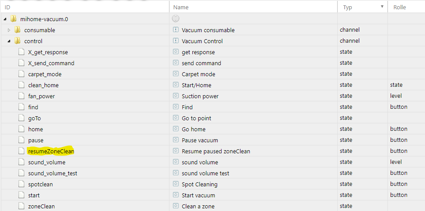Click the Name column header

tap(181, 7)
